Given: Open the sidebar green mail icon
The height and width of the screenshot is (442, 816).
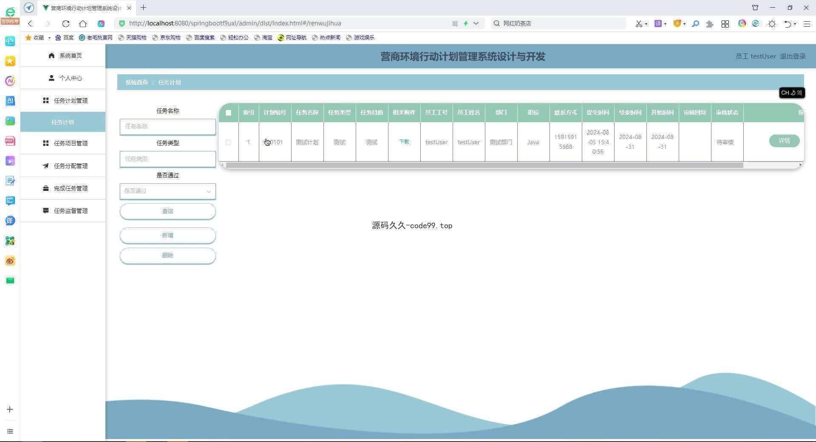Looking at the screenshot, I should coord(10,280).
